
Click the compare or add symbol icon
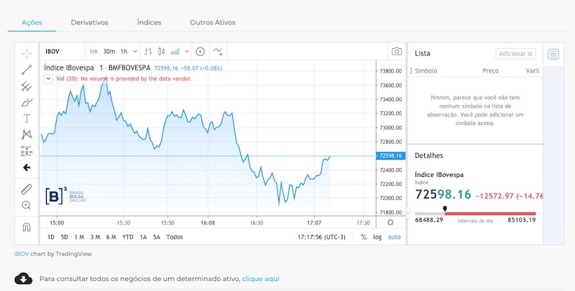pyautogui.click(x=201, y=52)
